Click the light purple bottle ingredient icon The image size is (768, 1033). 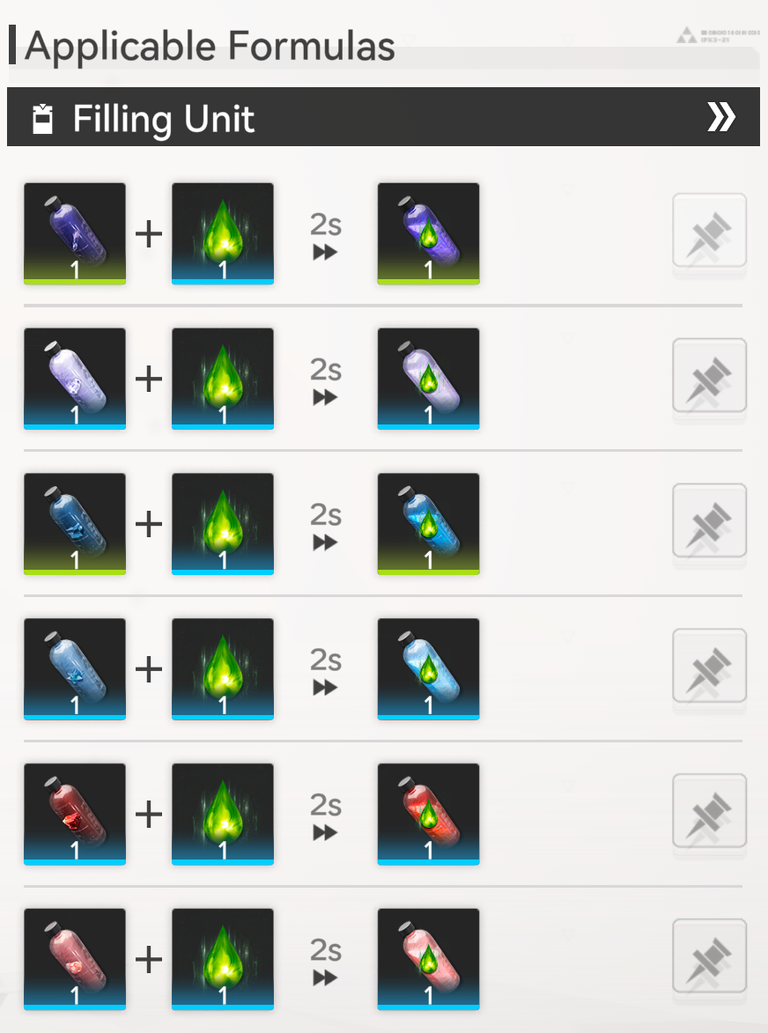tap(75, 379)
